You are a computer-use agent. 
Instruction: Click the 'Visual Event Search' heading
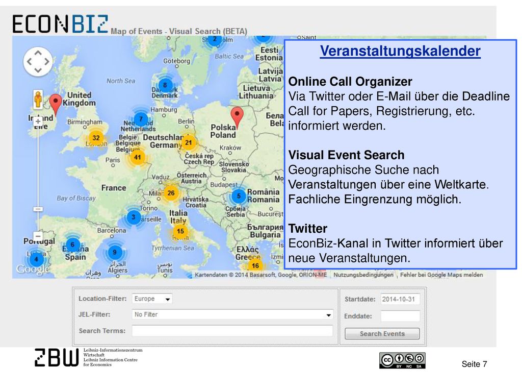click(x=346, y=155)
